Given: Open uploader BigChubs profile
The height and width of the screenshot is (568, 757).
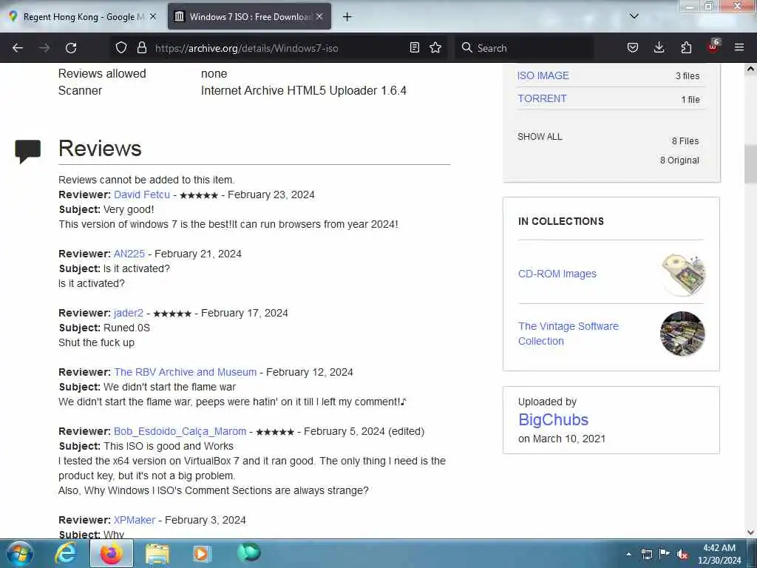Looking at the screenshot, I should pos(553,420).
